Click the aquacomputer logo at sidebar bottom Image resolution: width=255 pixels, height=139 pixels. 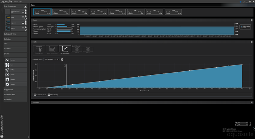pyautogui.click(x=2, y=126)
